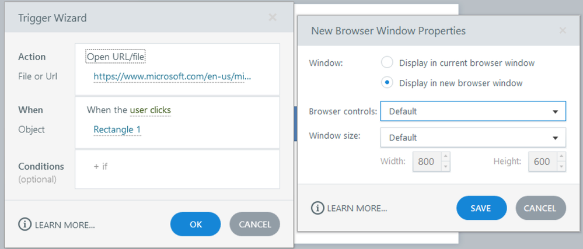The image size is (583, 249).
Task: Click the info icon in Trigger Wizard
Action: (25, 225)
